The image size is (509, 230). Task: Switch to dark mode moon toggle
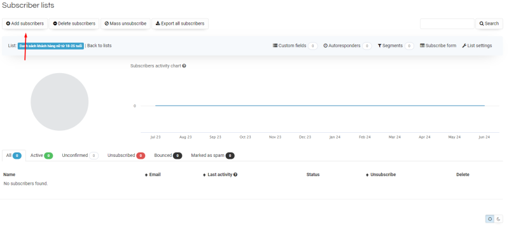[499, 219]
